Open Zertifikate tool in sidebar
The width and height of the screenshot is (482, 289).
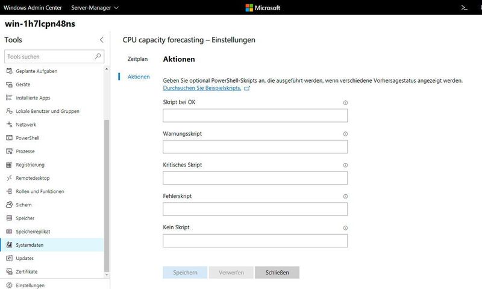pyautogui.click(x=52, y=272)
